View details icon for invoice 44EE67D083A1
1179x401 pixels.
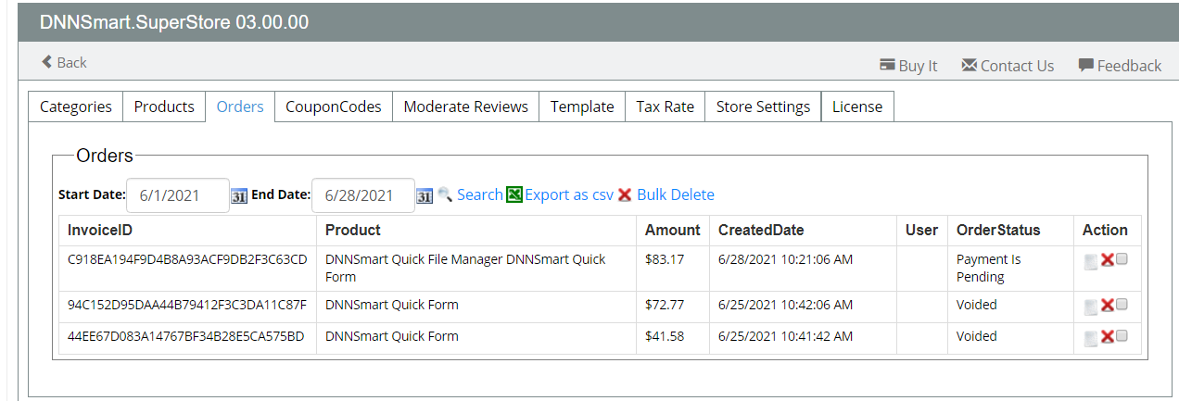coord(1091,338)
